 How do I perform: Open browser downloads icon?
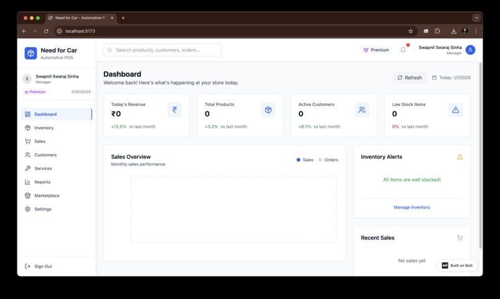pos(453,31)
